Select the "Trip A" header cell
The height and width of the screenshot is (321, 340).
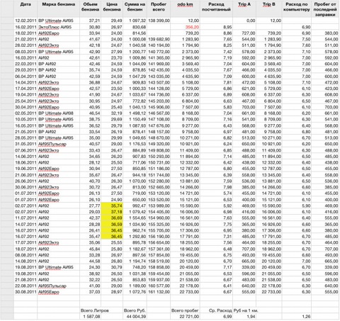(244, 9)
